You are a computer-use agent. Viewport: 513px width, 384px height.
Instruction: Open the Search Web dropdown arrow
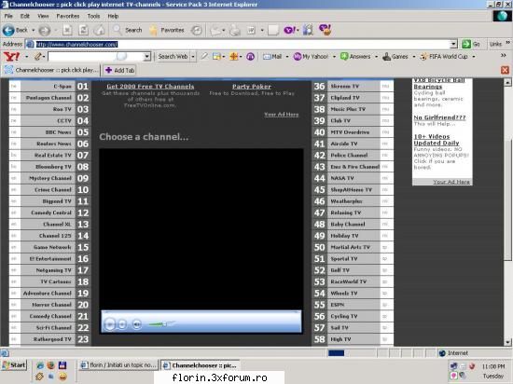click(193, 57)
